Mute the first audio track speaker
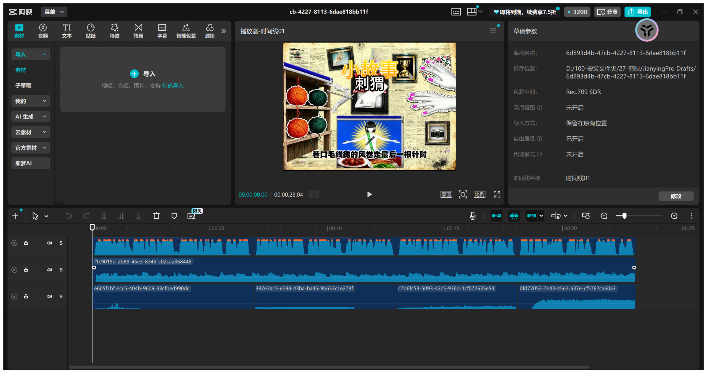This screenshot has width=707, height=370. click(x=49, y=243)
